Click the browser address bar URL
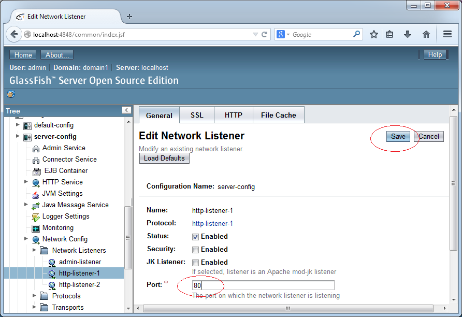The height and width of the screenshot is (317, 462). 141,35
